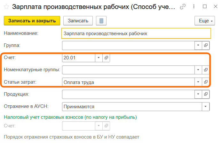The image size is (222, 151).
Task: Maximize the form window
Action: (x=205, y=6)
